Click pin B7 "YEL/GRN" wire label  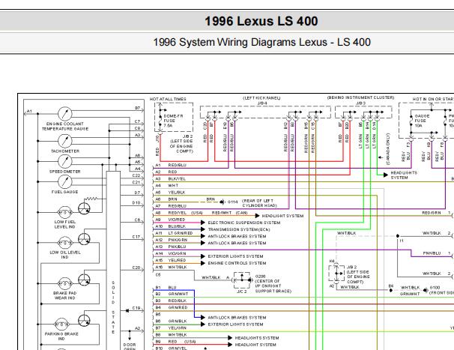pyautogui.click(x=178, y=328)
